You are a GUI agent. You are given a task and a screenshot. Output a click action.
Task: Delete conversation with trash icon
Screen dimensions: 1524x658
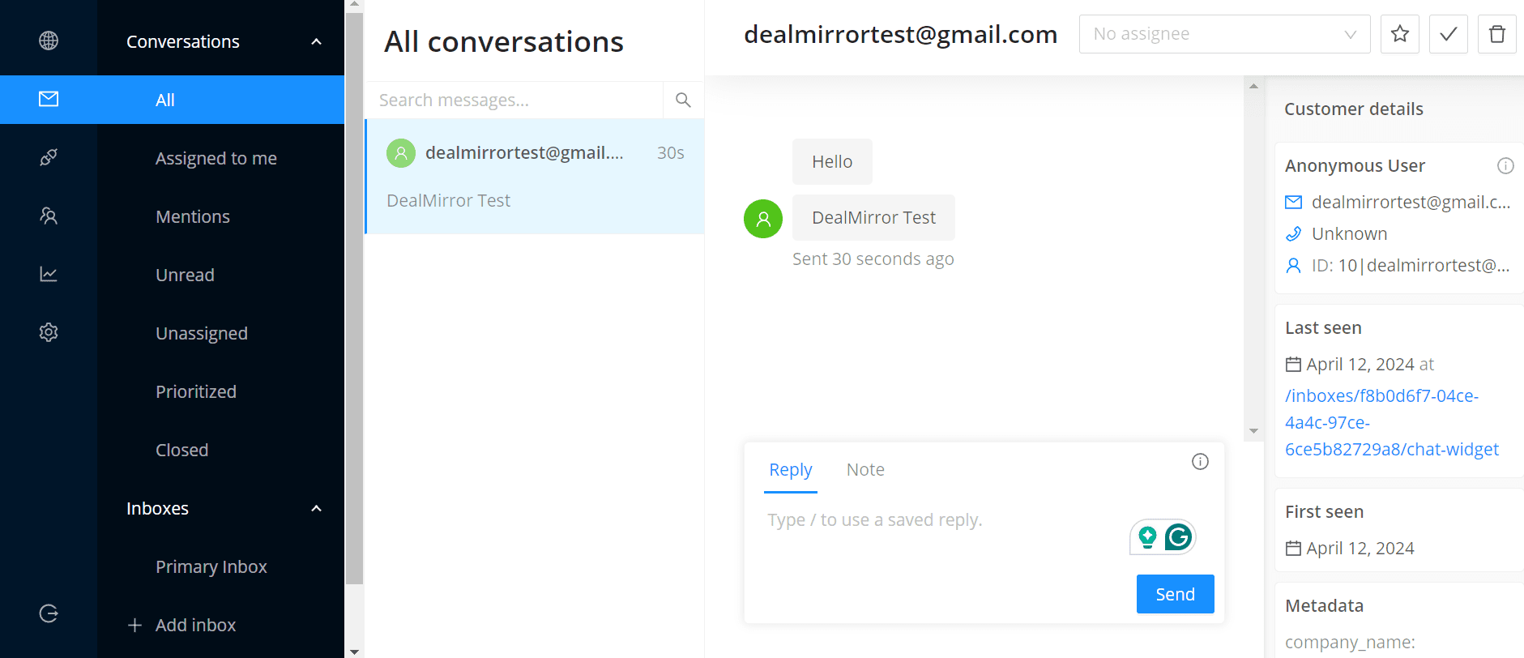[x=1496, y=34]
